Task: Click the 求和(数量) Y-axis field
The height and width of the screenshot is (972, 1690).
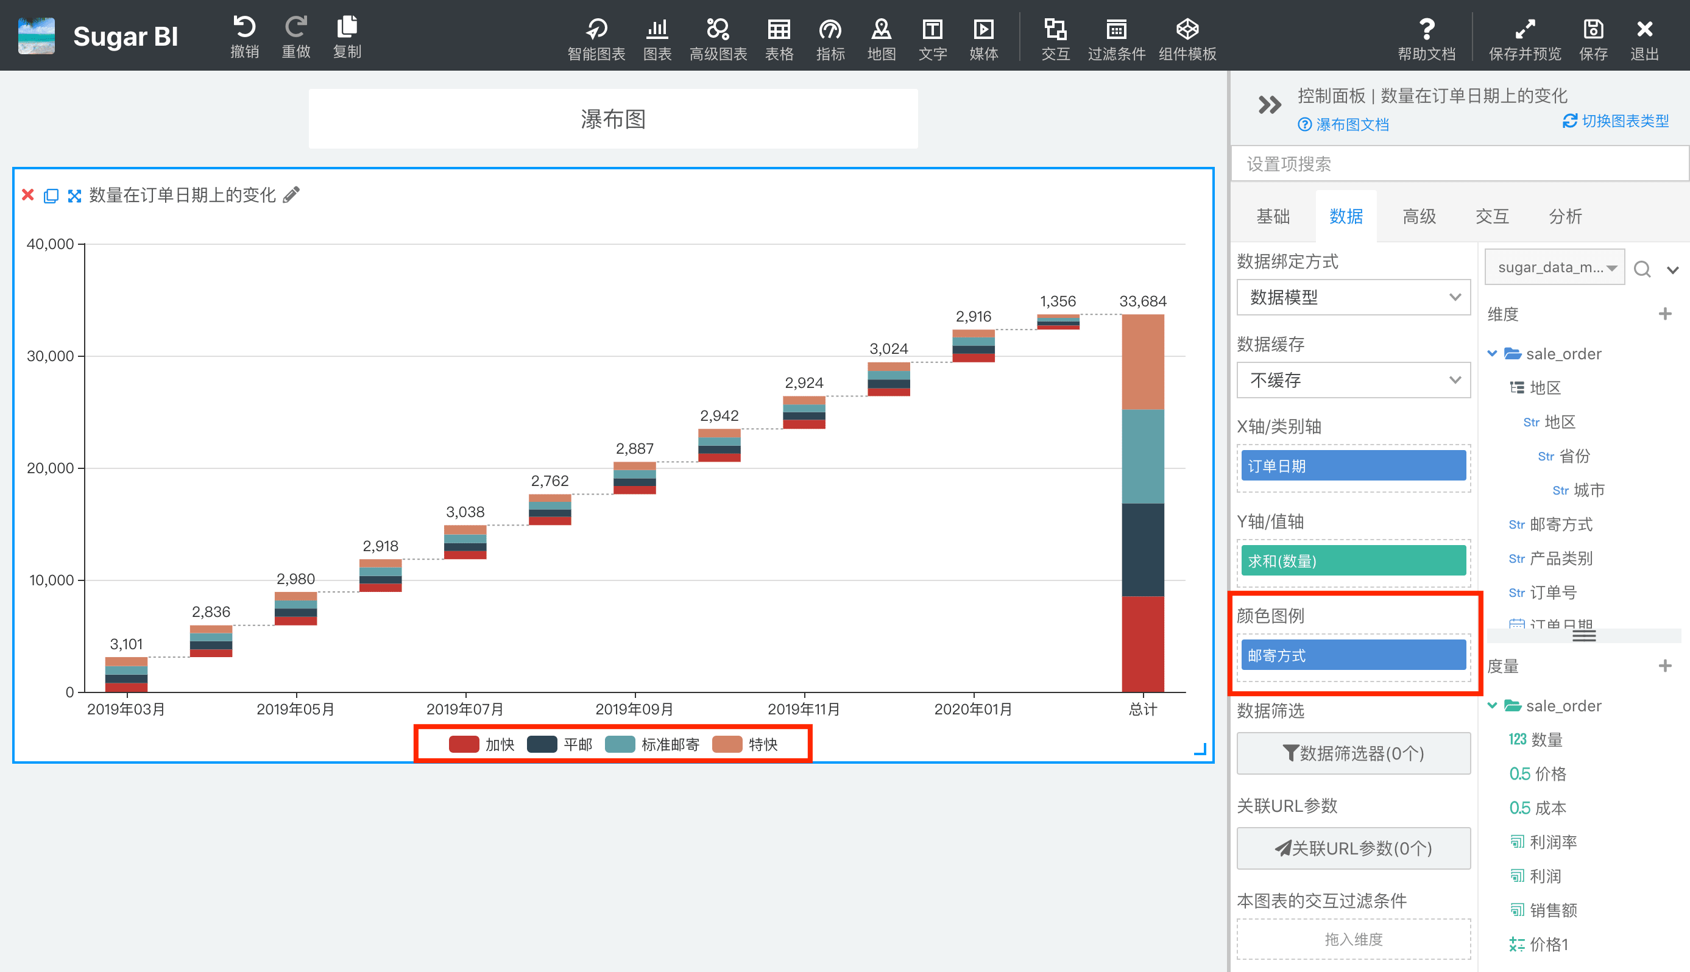Action: tap(1354, 560)
